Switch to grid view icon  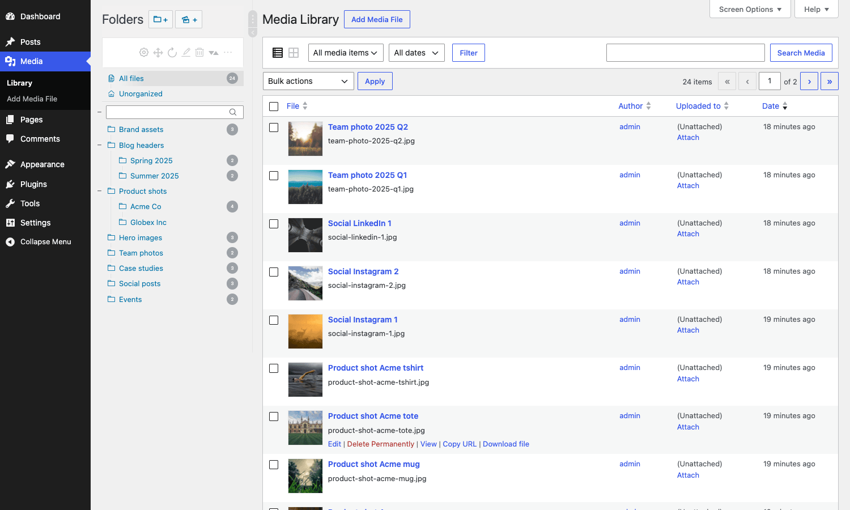294,53
